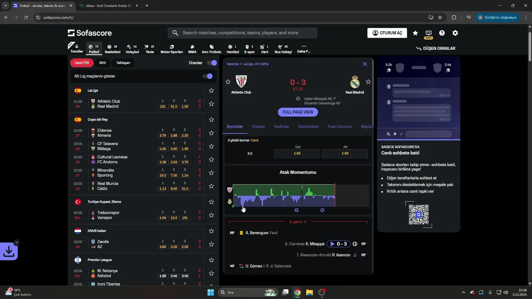The height and width of the screenshot is (299, 532).
Task: Select the E-spor icon
Action: pos(249,49)
